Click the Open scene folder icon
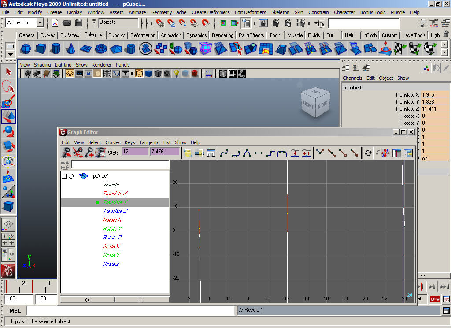This screenshot has height=328, width=451. point(67,23)
